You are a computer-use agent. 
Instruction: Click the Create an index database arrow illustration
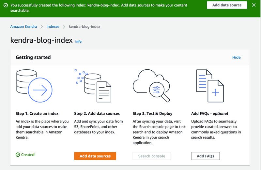pyautogui.click(x=34, y=86)
